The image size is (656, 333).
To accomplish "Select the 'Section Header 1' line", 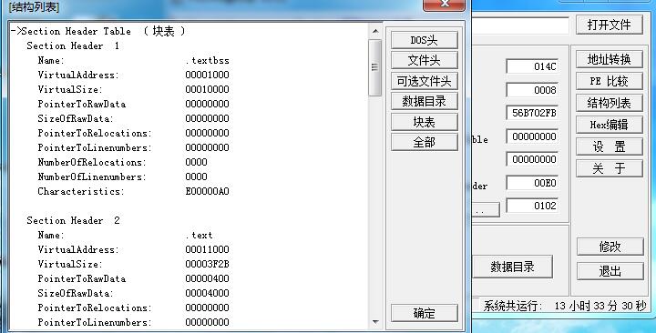I will [x=73, y=46].
